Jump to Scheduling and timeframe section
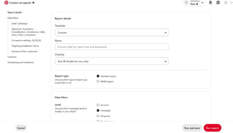This screenshot has width=233, height=133. tap(21, 63)
